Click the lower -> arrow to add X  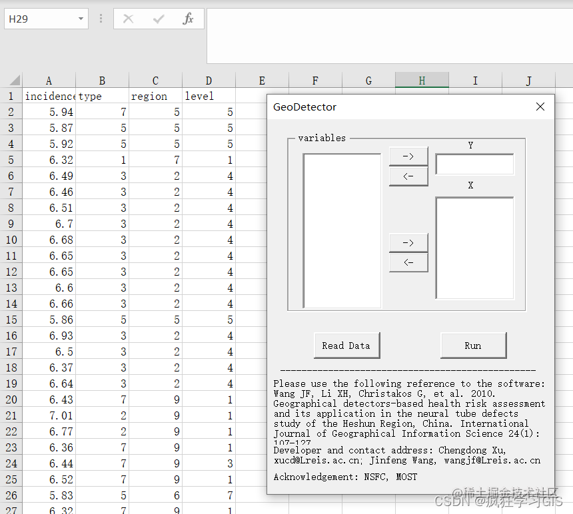(x=408, y=243)
